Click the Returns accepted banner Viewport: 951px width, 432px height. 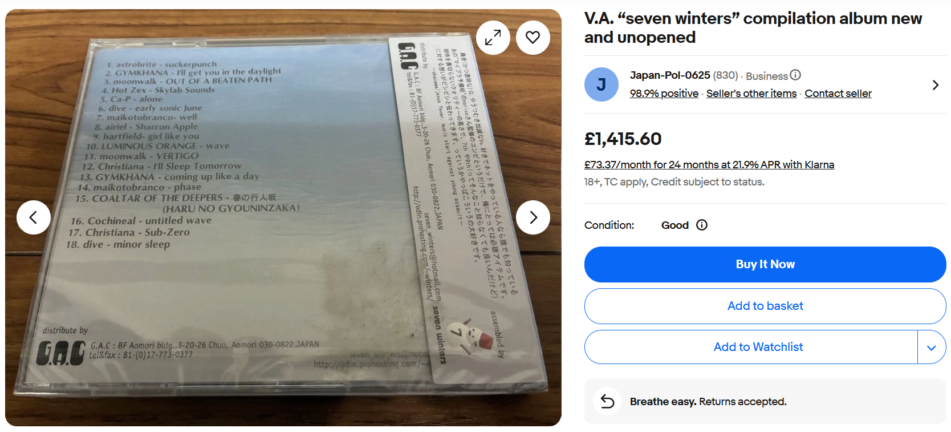point(765,401)
